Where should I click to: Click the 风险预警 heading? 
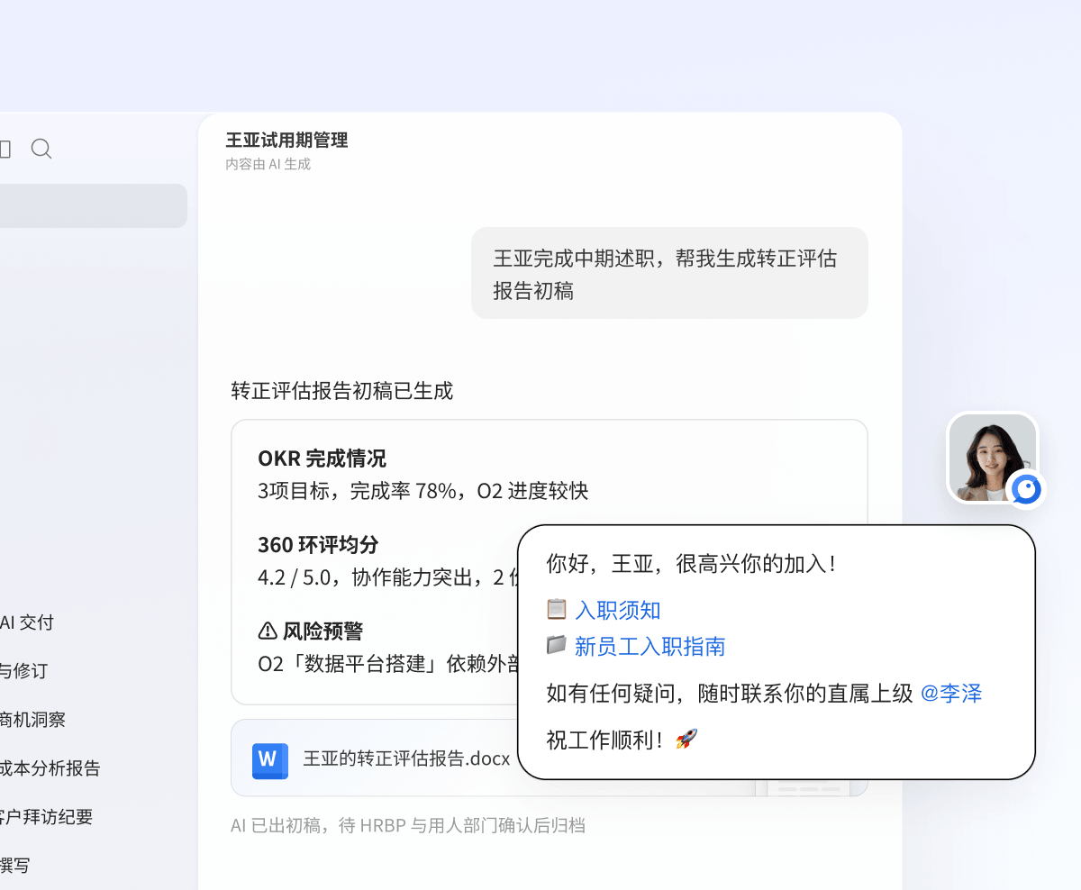(x=322, y=631)
